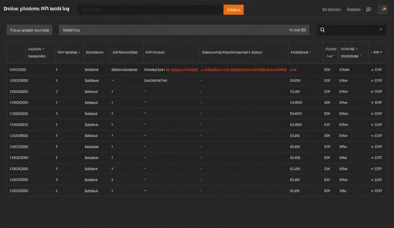Expand the filter selector left of the search bar
Viewport: 394px width, 228px height.
pos(29,30)
